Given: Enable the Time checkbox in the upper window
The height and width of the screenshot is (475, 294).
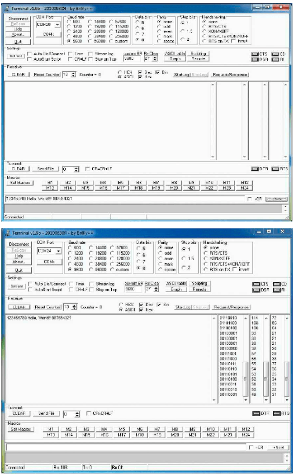Looking at the screenshot, I should pyautogui.click(x=71, y=53).
